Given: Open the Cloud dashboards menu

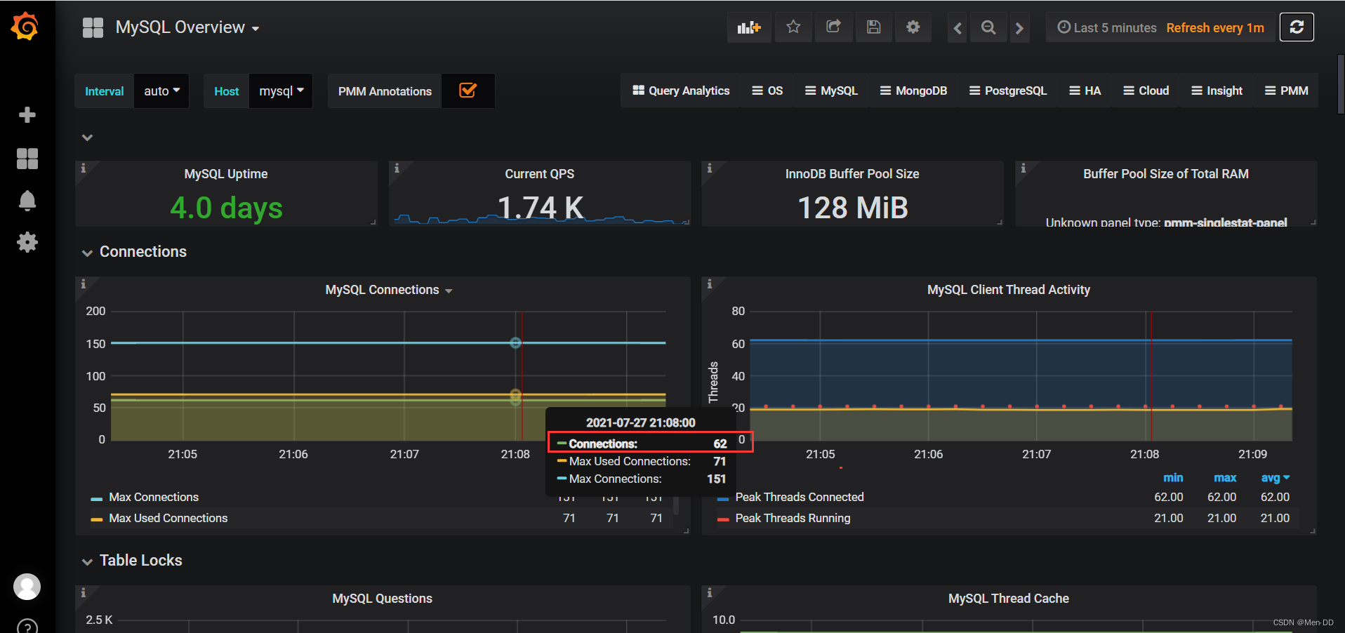Looking at the screenshot, I should click(x=1146, y=91).
